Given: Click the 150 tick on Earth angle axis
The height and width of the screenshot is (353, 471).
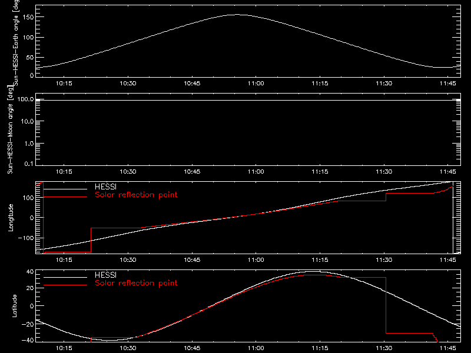Looking at the screenshot, I should click(x=29, y=17).
